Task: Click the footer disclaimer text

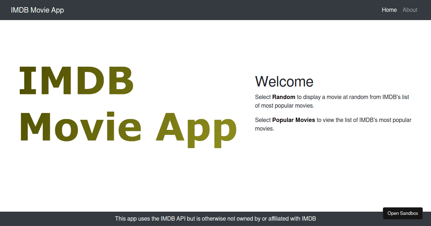Action: point(215,218)
